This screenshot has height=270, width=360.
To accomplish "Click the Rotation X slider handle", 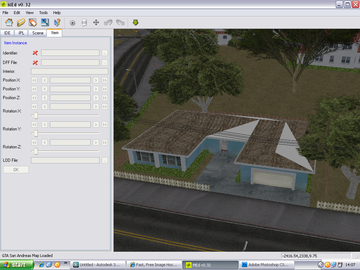I will [36, 115].
